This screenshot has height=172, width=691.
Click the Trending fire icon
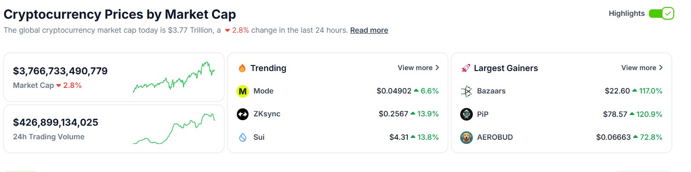pyautogui.click(x=242, y=68)
